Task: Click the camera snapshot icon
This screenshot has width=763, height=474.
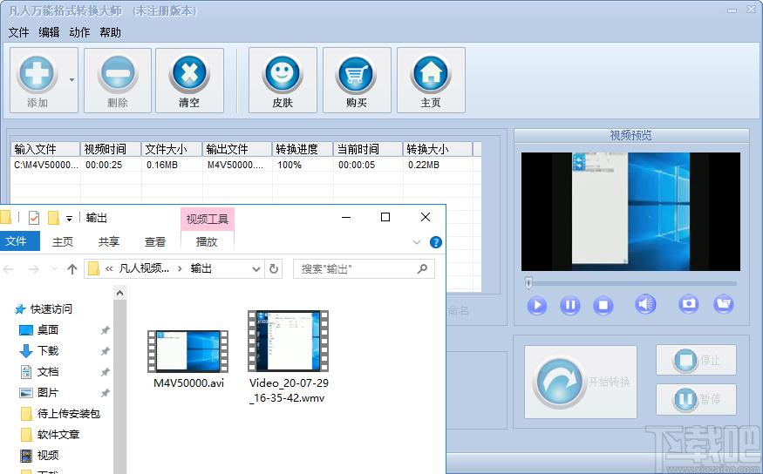Action: (689, 304)
